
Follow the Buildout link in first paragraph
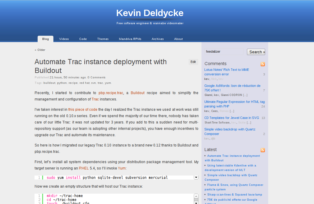pos(137,93)
